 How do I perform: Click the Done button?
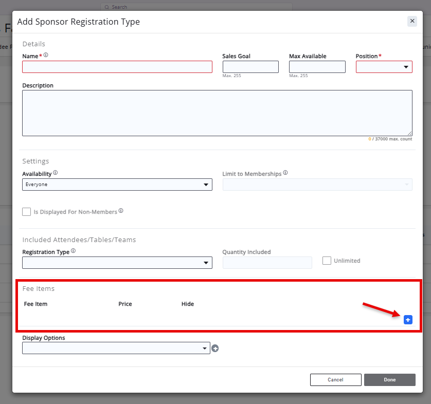[390, 379]
